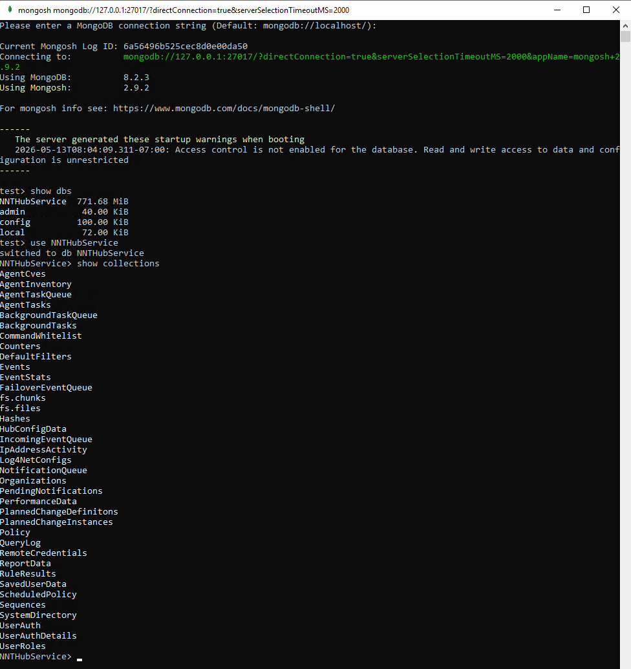Click the IncomingEventQueue collection name
The height and width of the screenshot is (669, 631).
tap(46, 439)
